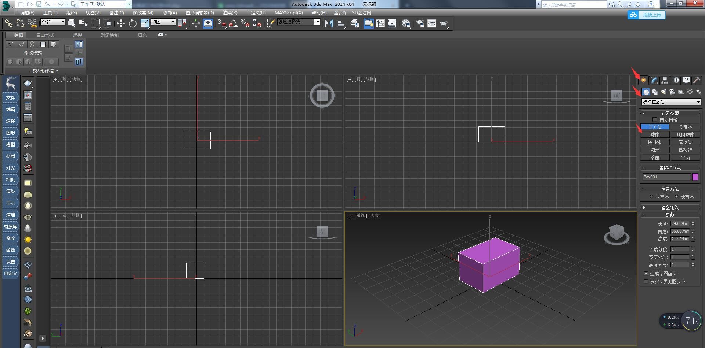The height and width of the screenshot is (348, 705).
Task: Click the Box001 name input field
Action: pyautogui.click(x=665, y=177)
